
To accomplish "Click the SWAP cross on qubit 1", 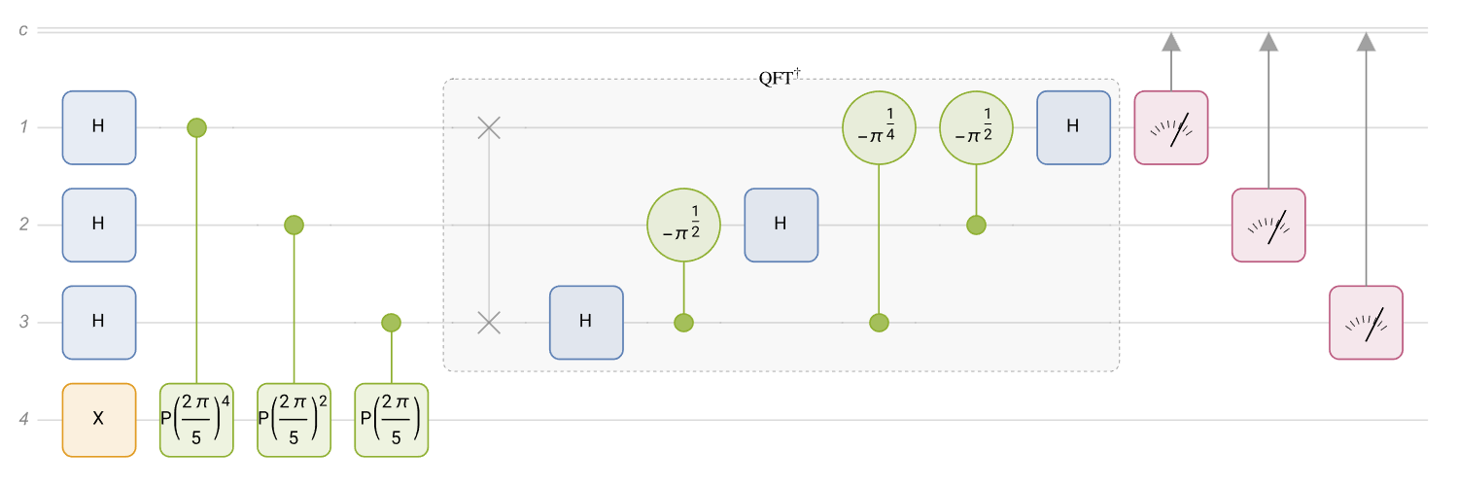I will click(x=489, y=127).
